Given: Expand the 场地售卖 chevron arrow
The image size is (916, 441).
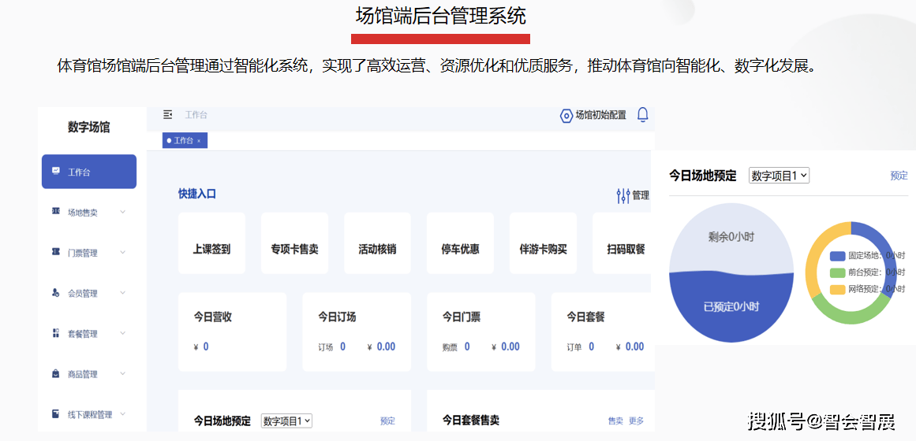Looking at the screenshot, I should click(x=123, y=212).
